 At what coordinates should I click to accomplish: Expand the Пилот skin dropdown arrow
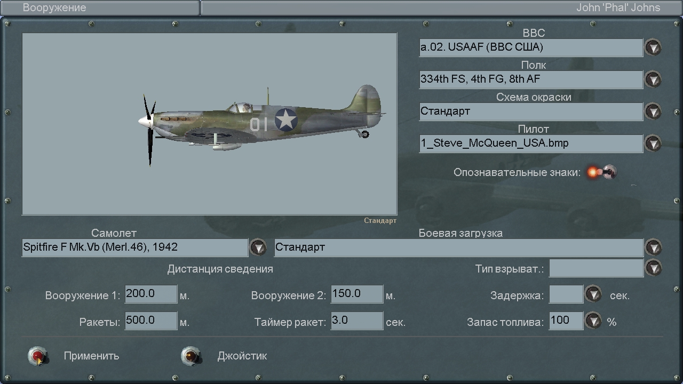click(x=653, y=143)
